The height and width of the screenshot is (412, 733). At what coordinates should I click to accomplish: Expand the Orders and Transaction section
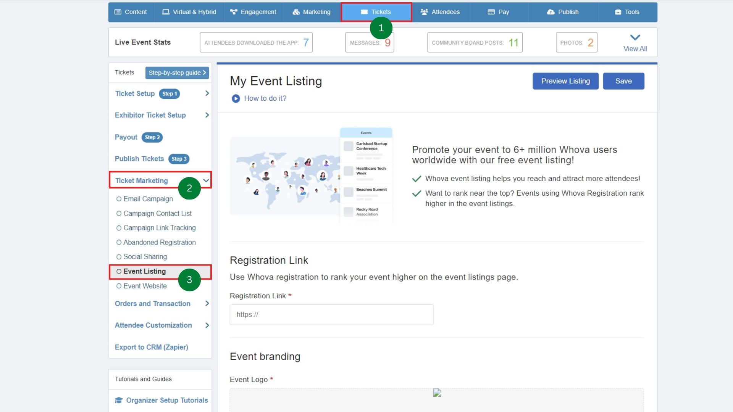(x=207, y=304)
